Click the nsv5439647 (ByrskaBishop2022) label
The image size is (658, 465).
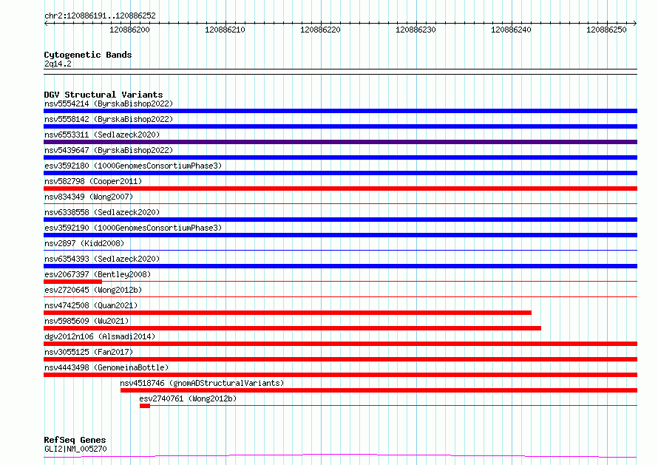click(109, 150)
